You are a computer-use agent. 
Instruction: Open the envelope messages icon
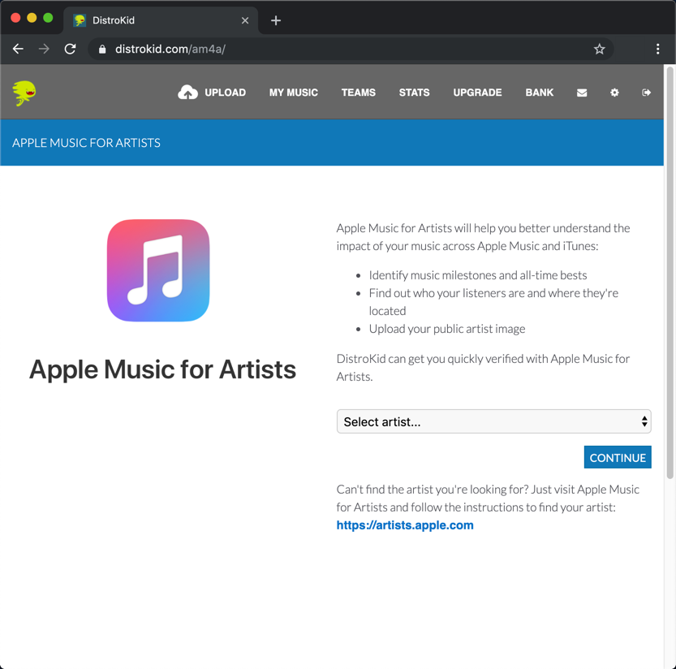click(582, 93)
